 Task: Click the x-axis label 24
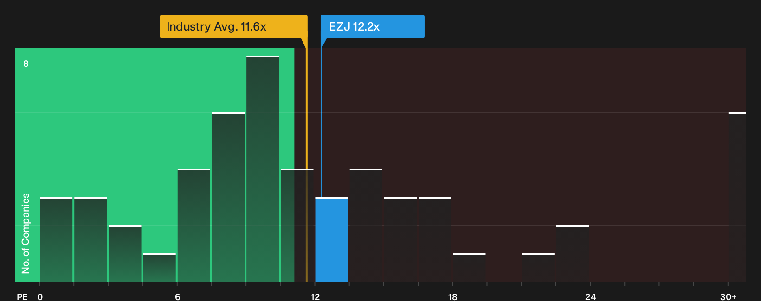pyautogui.click(x=590, y=296)
